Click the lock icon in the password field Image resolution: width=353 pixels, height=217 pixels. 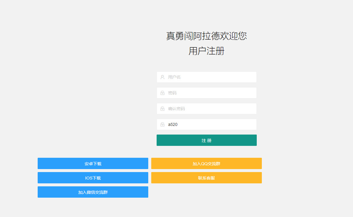coord(162,93)
